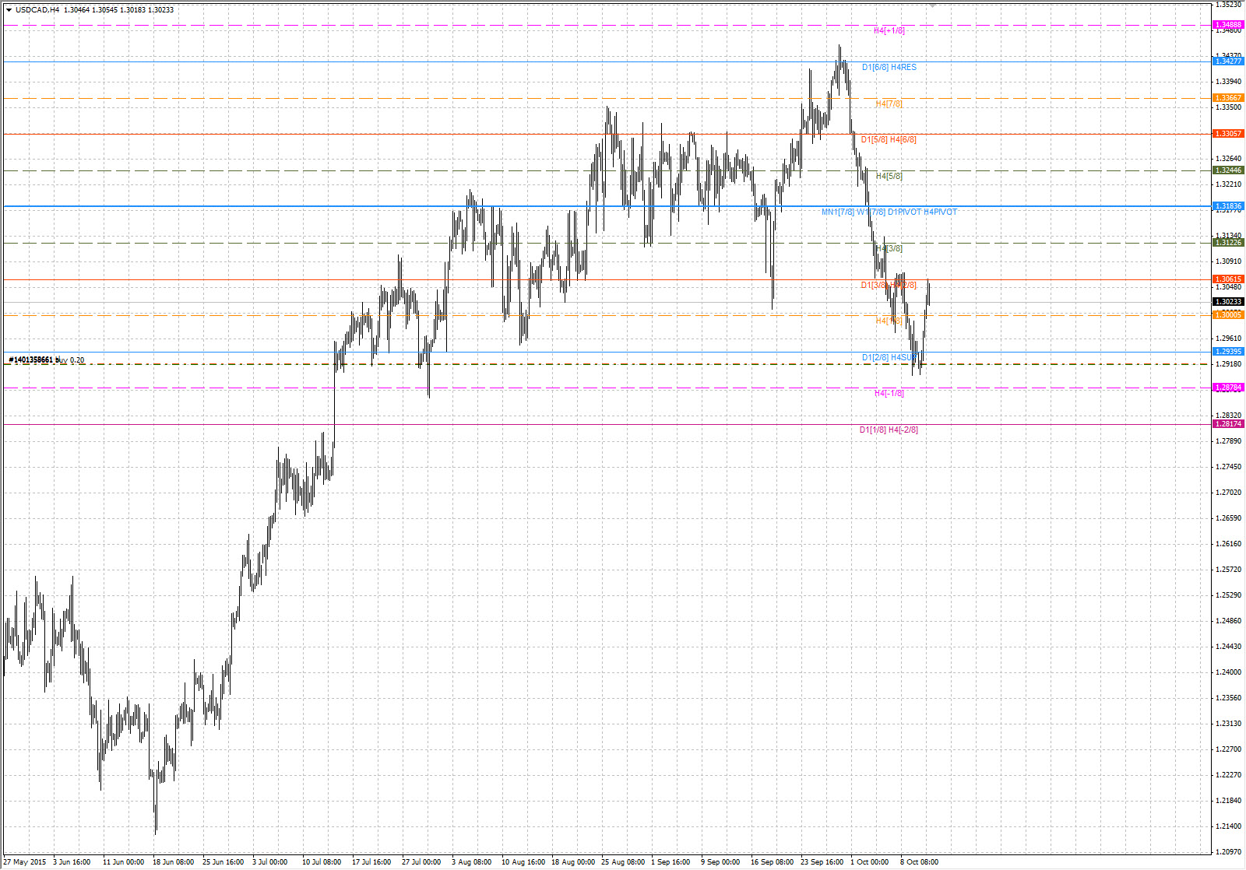The height and width of the screenshot is (870, 1246).
Task: Click the 1.28174 price tag on axis
Action: [x=1228, y=424]
